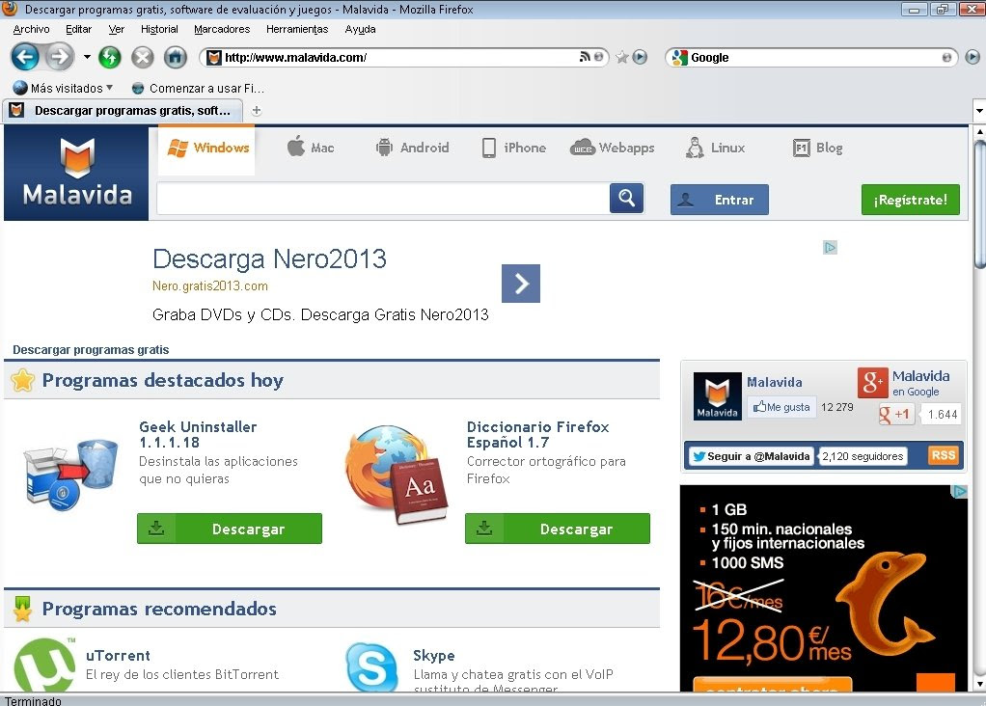Click the search Go arrow beside Google box

coord(972,57)
